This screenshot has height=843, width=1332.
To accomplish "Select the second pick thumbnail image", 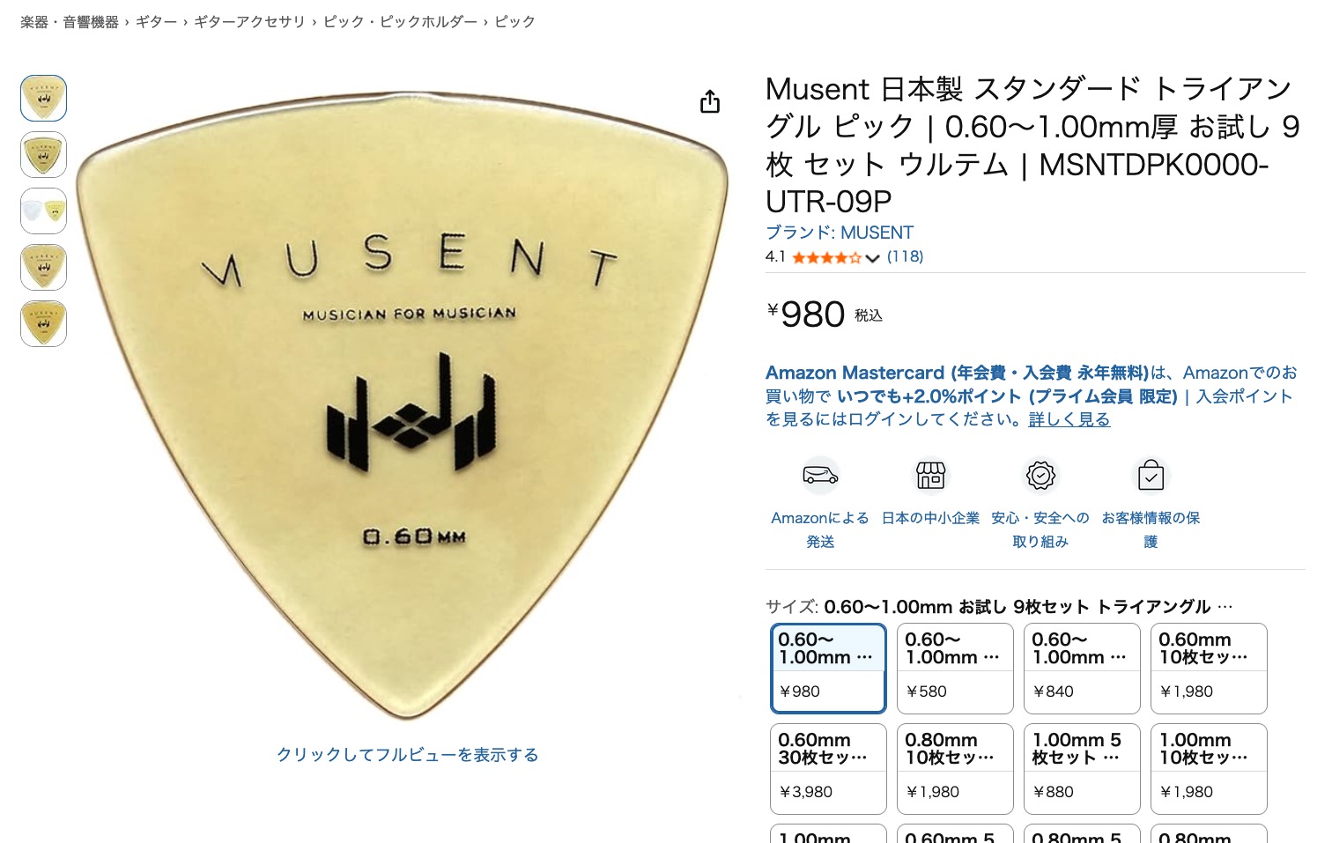I will pyautogui.click(x=43, y=154).
